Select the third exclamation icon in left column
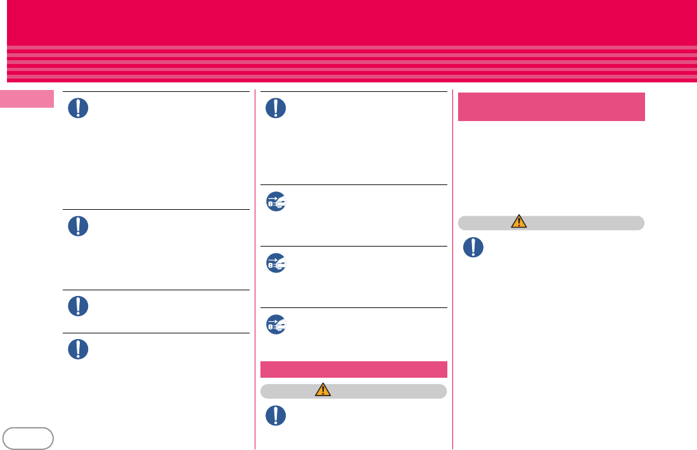The width and height of the screenshot is (697, 450). click(78, 306)
